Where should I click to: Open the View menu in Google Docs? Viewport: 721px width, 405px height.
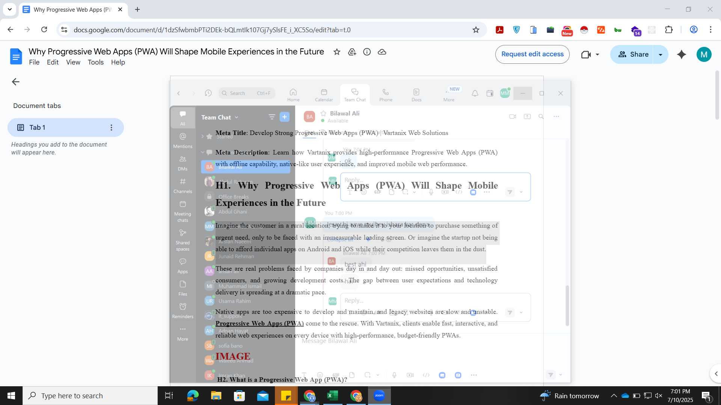(x=73, y=62)
